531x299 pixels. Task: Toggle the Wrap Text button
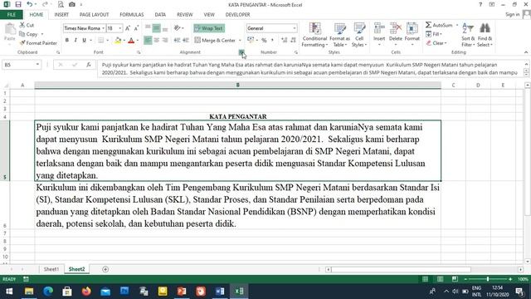click(x=209, y=28)
